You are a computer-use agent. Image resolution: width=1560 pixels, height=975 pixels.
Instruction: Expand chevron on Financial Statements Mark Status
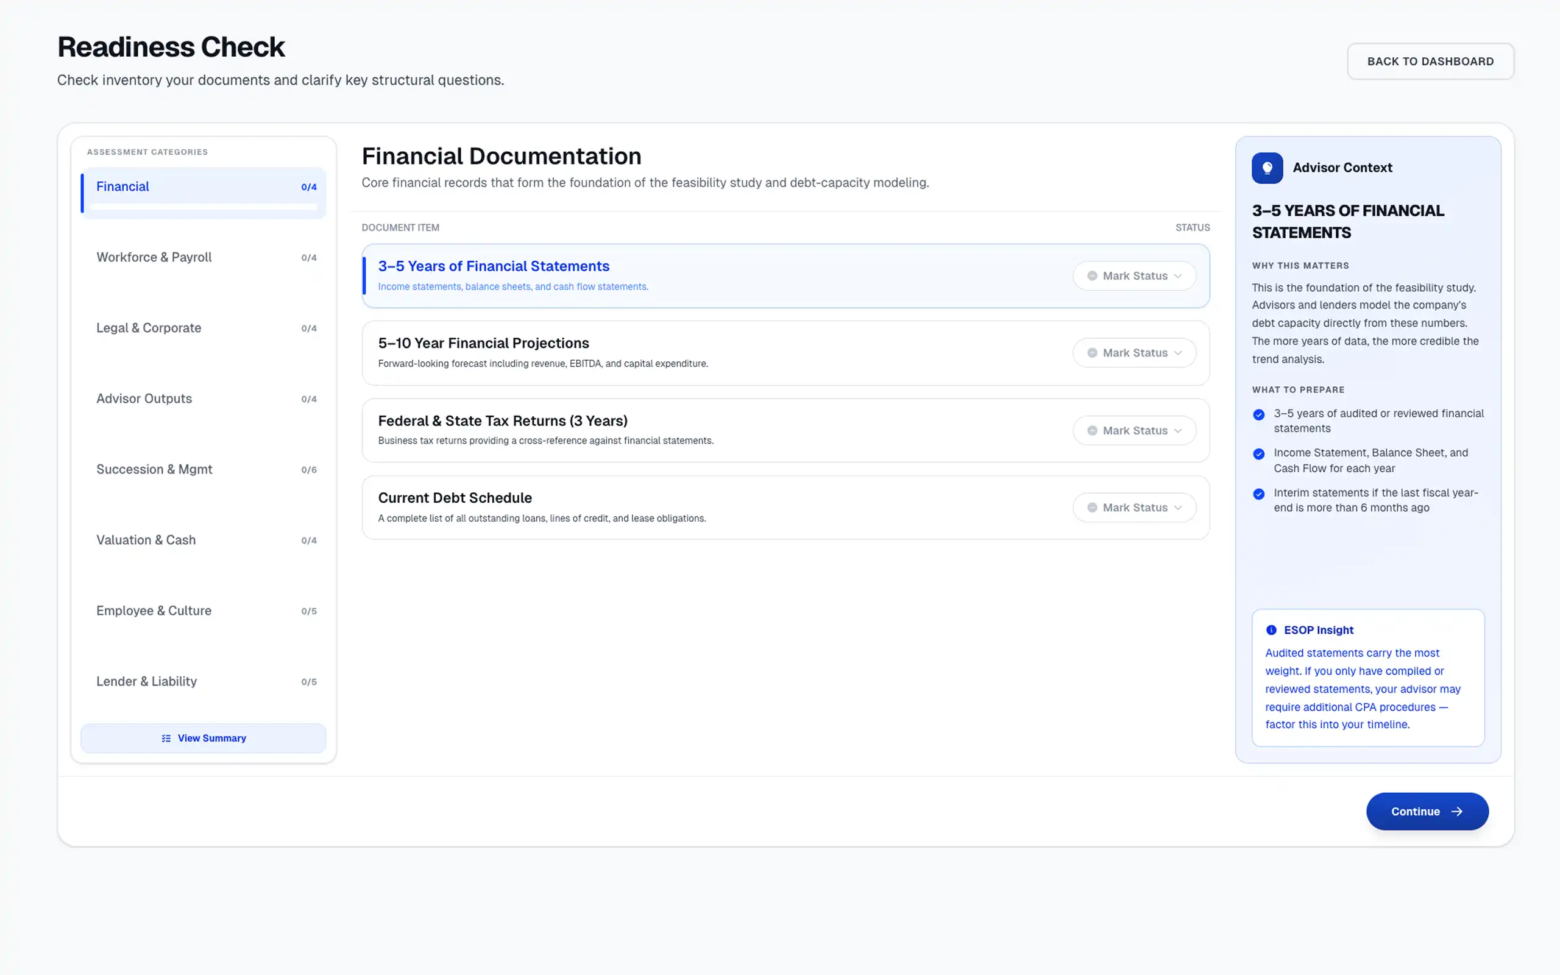coord(1179,276)
